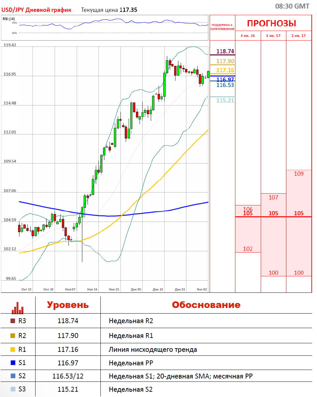The height and width of the screenshot is (397, 317).
Task: Click the Обоснование column header
Action: click(x=206, y=305)
